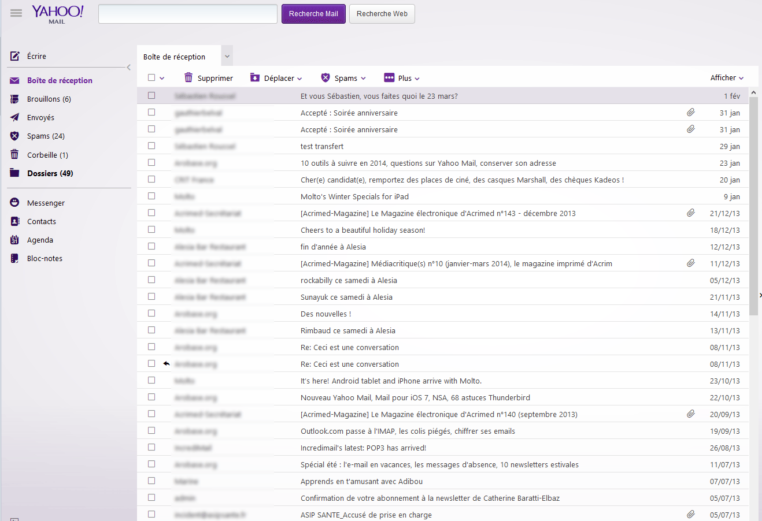Click the Supprimer button
Viewport: 762px width, 521px height.
point(209,78)
